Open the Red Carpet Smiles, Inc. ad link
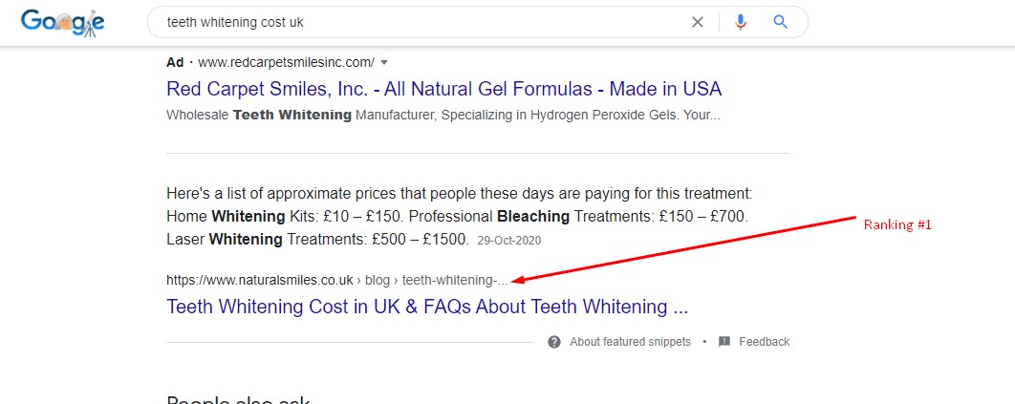This screenshot has width=1015, height=404. coord(443,89)
